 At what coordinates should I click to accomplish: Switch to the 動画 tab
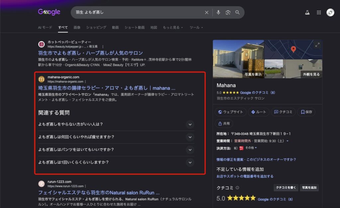[x=115, y=27]
